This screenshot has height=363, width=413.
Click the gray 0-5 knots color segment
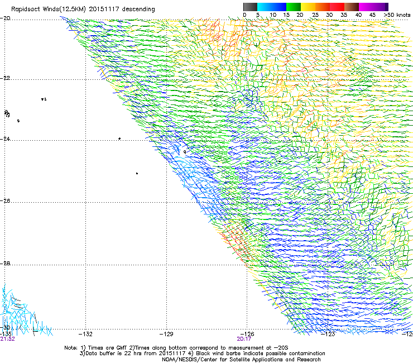click(x=250, y=7)
